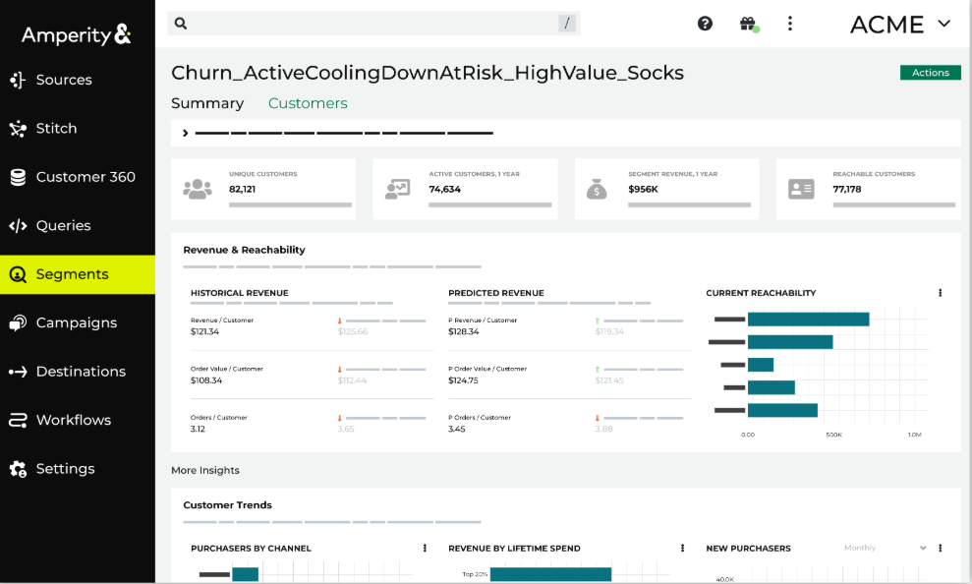Click the Amperity logo

[77, 34]
